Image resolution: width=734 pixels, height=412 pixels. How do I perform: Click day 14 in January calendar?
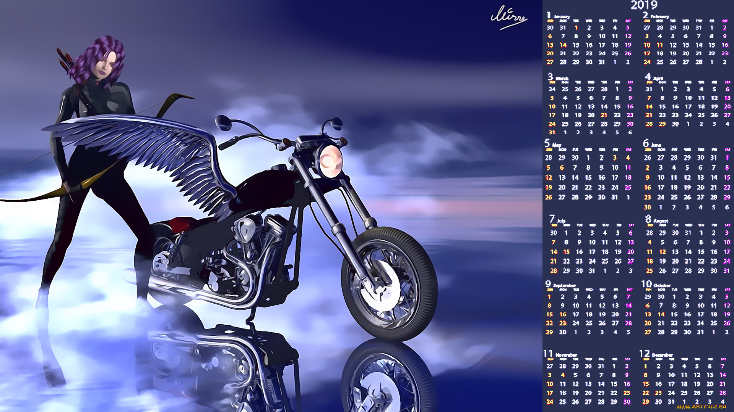point(563,45)
